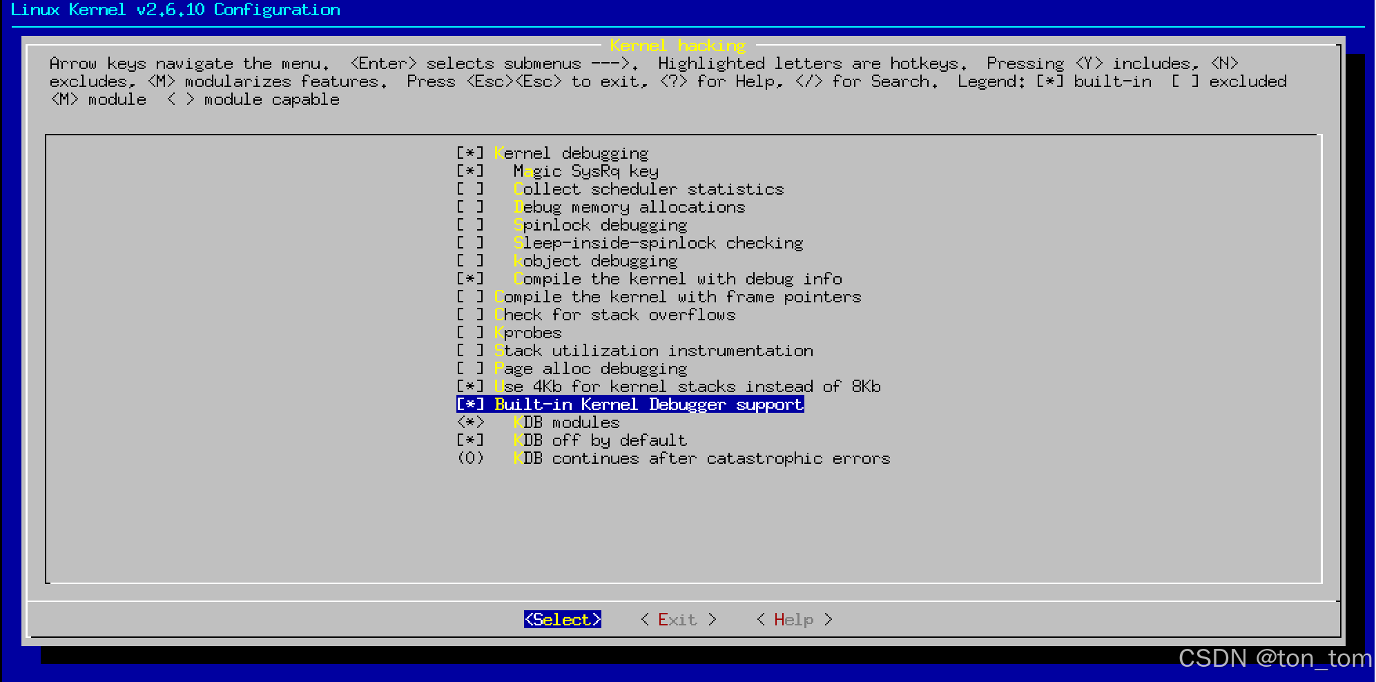Toggle Built-in Kernel Debugger support checkbox
The image size is (1376, 682).
(470, 404)
